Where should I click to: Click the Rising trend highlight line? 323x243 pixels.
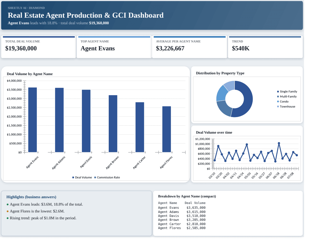[41, 218]
